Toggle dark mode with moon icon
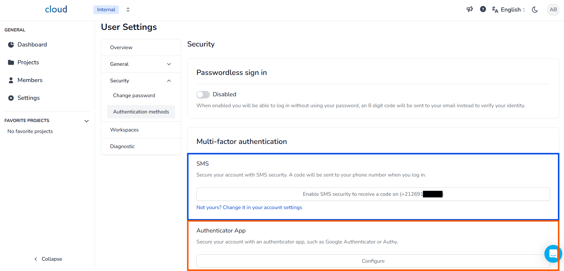 535,9
